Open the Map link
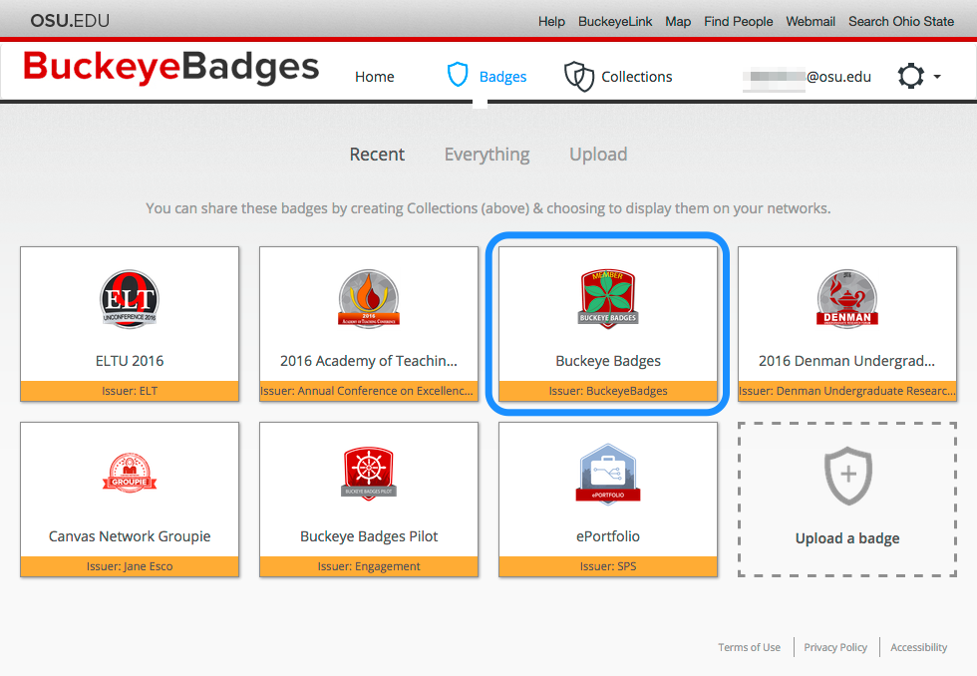 click(678, 21)
